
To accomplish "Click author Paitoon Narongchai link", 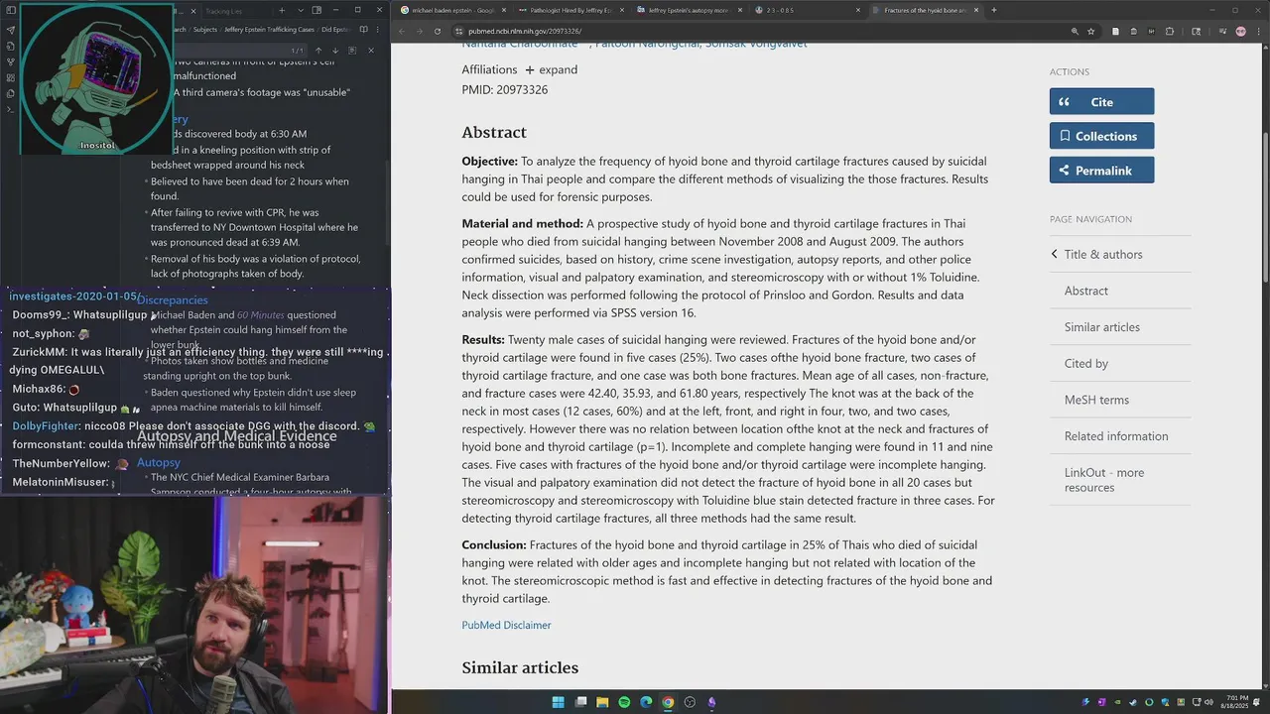I will click(647, 46).
